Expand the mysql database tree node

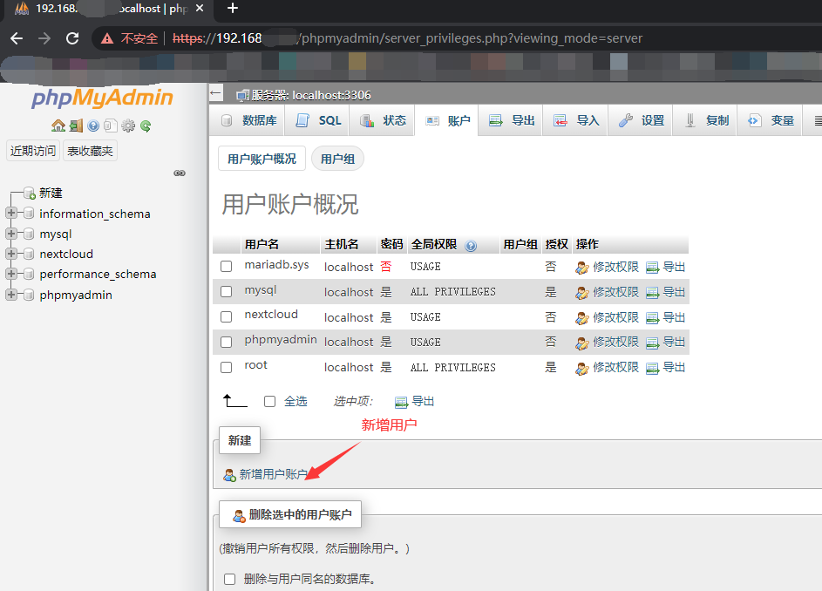pyautogui.click(x=11, y=234)
